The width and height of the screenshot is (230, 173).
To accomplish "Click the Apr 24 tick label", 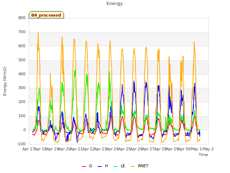I will click(112, 149).
